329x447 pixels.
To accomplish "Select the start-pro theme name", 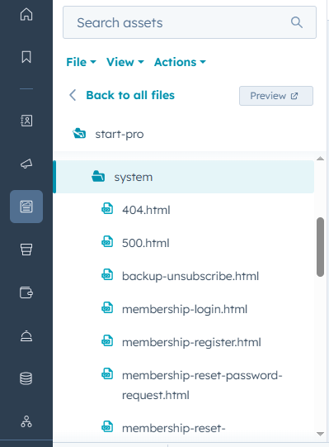I will pyautogui.click(x=120, y=134).
